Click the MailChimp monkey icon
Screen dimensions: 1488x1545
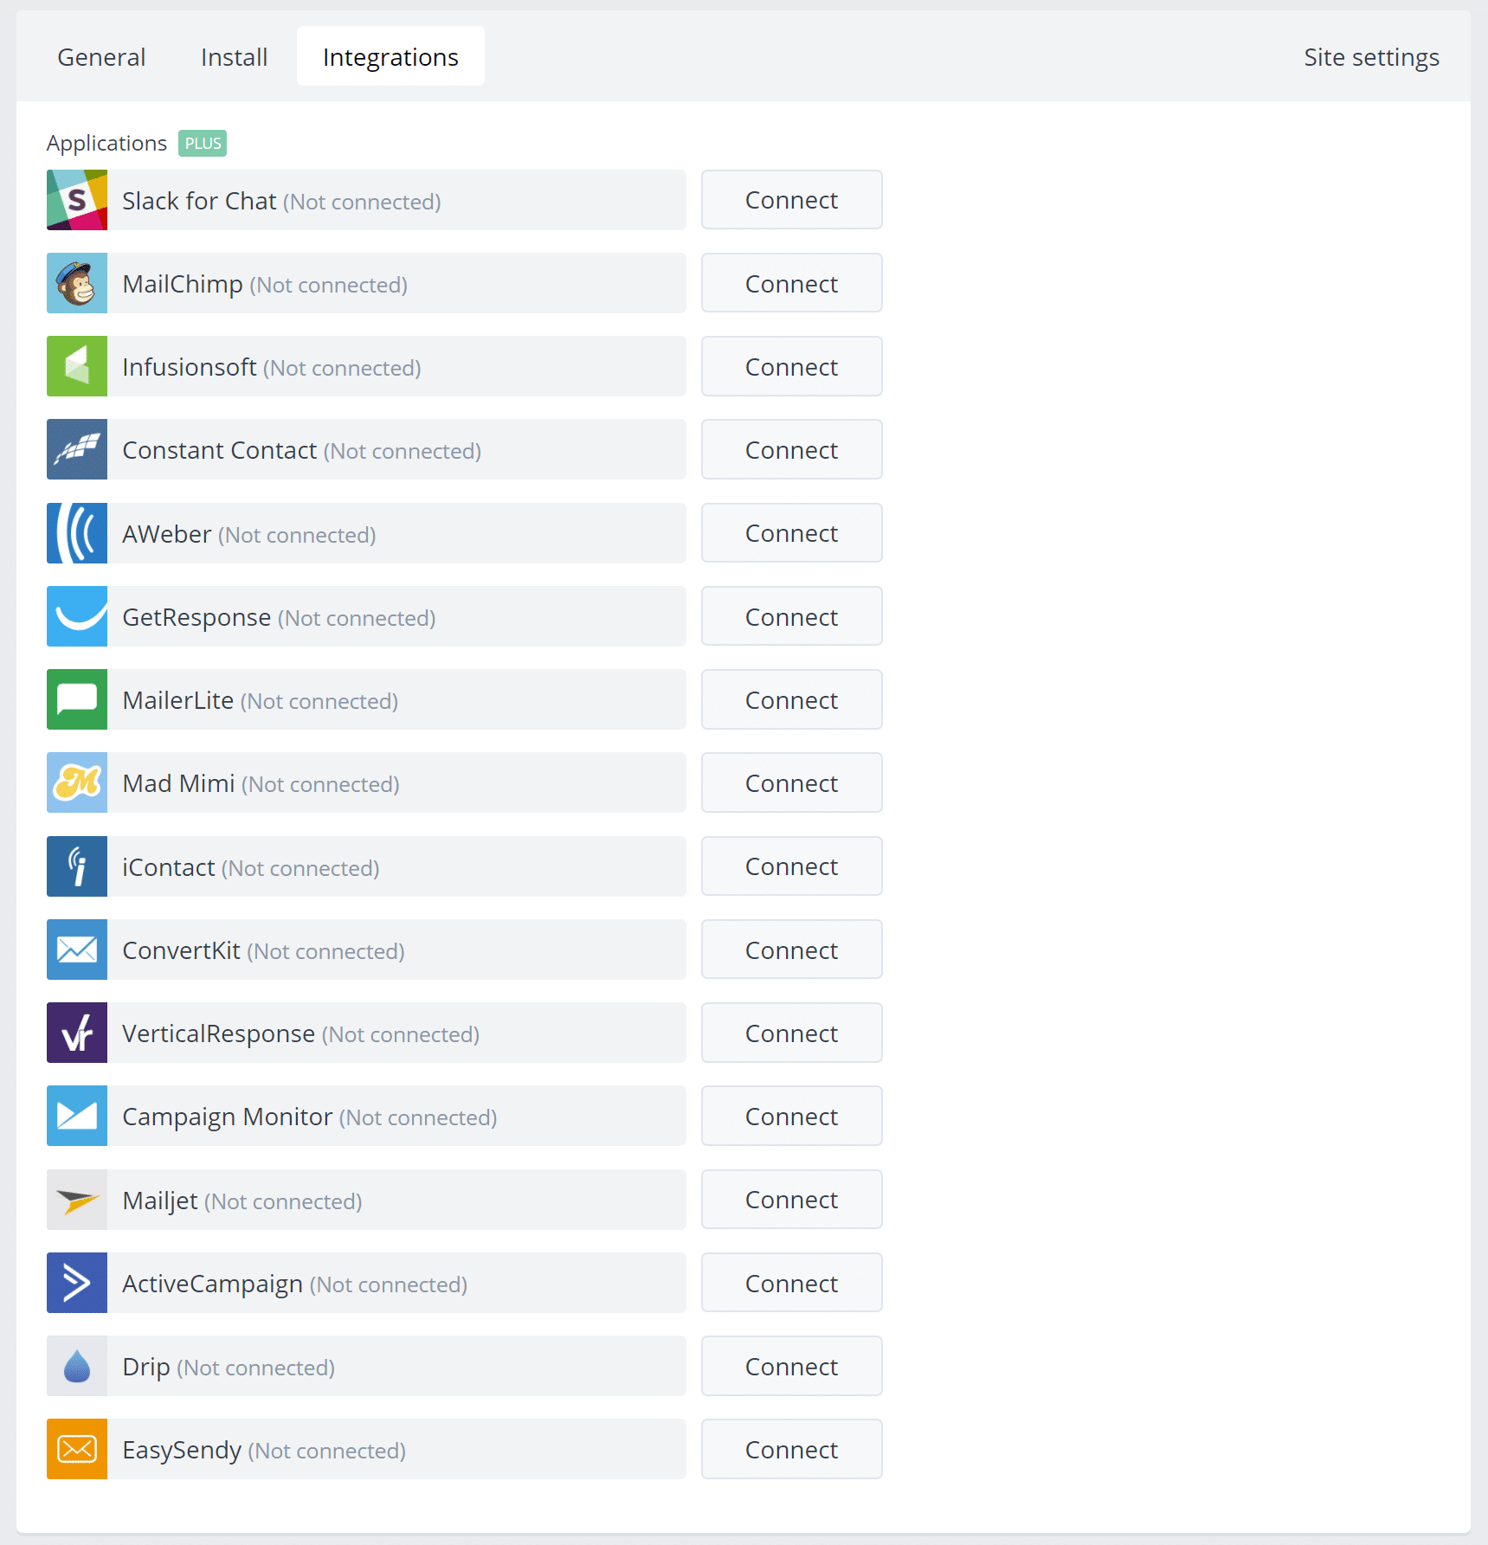click(77, 283)
